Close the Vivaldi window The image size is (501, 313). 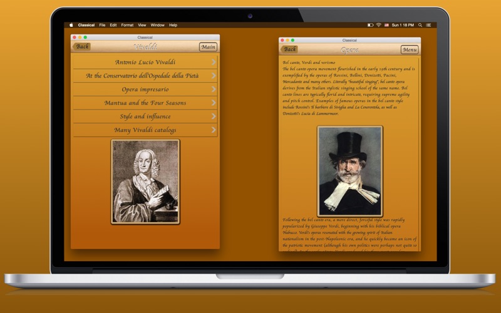[x=75, y=38]
